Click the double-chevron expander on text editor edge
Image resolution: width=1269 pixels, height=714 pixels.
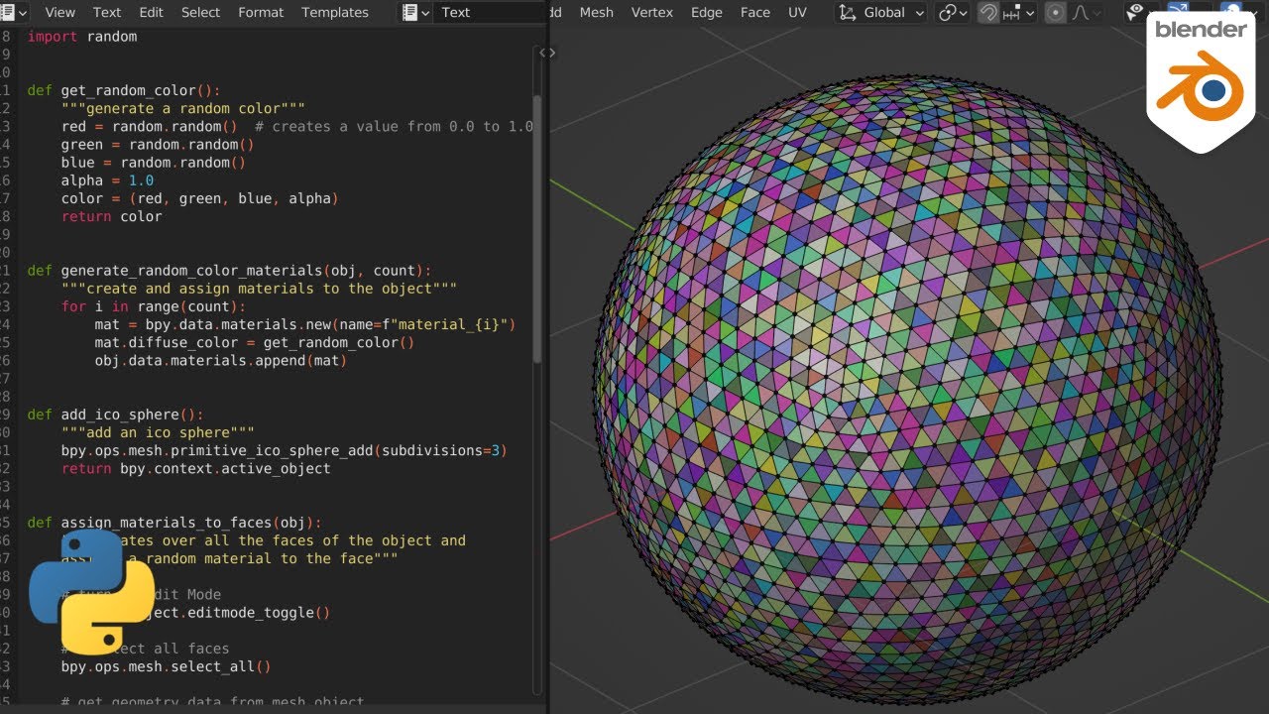(546, 53)
